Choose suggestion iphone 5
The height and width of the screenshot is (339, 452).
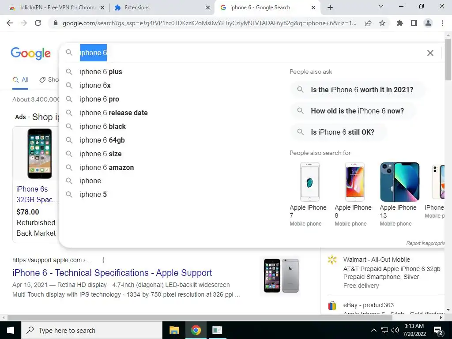[x=93, y=195]
